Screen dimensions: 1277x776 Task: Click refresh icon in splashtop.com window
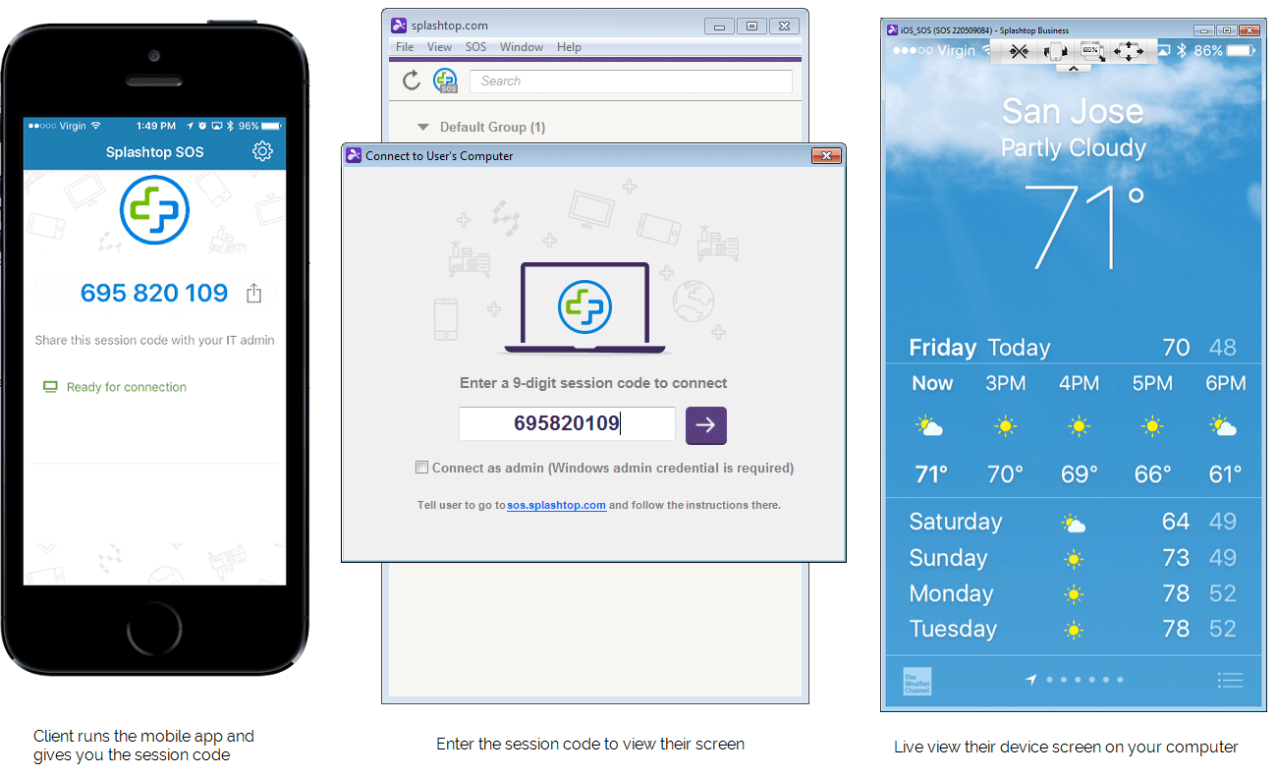[x=412, y=81]
